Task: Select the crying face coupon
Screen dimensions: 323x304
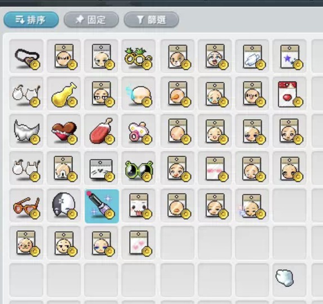Action: click(x=215, y=93)
